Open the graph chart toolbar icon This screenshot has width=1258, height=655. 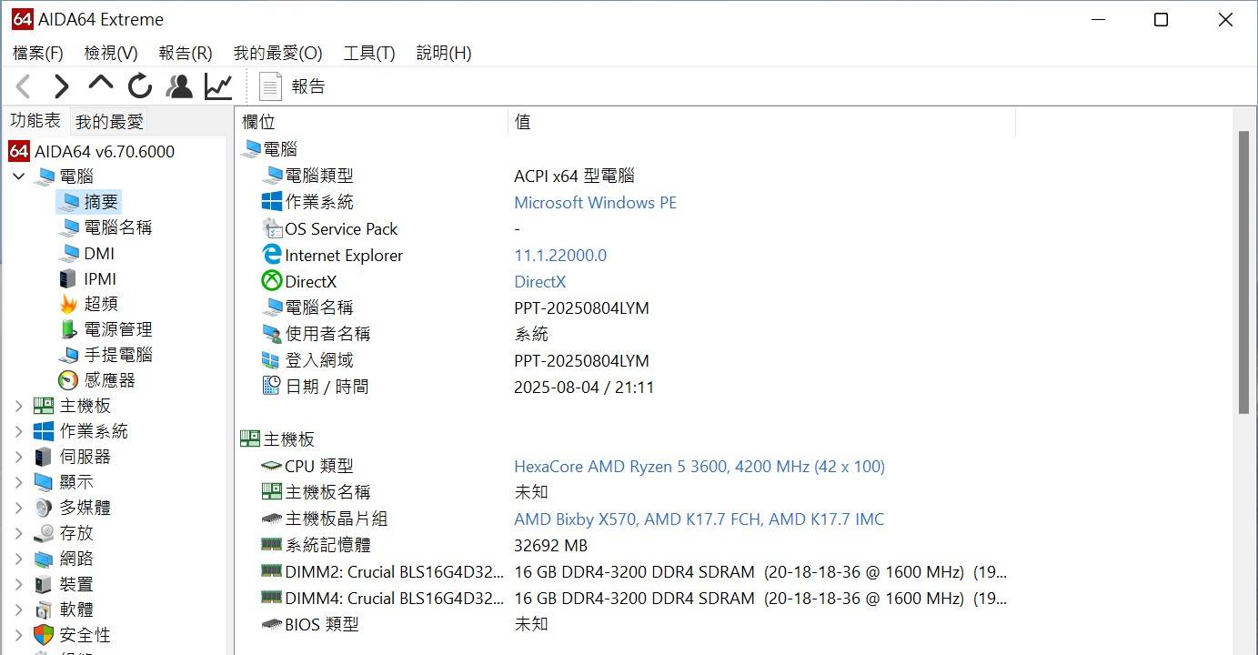[217, 86]
